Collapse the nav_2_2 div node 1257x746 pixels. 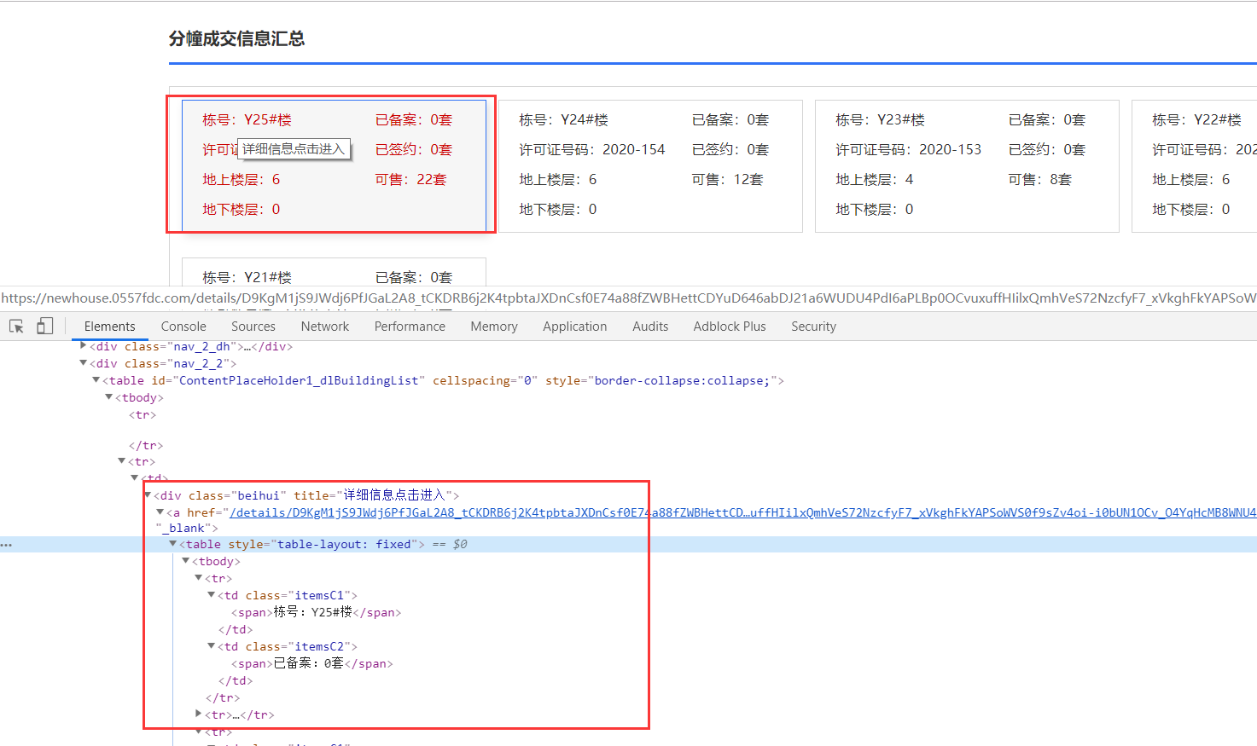84,363
